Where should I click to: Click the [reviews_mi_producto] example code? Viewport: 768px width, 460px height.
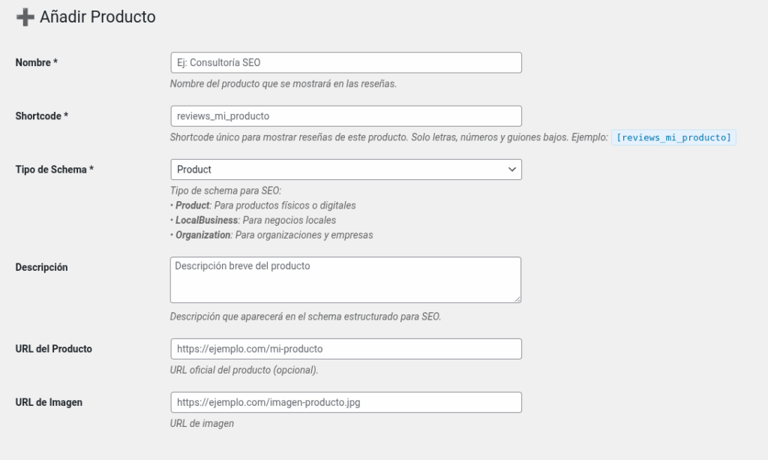pyautogui.click(x=673, y=138)
